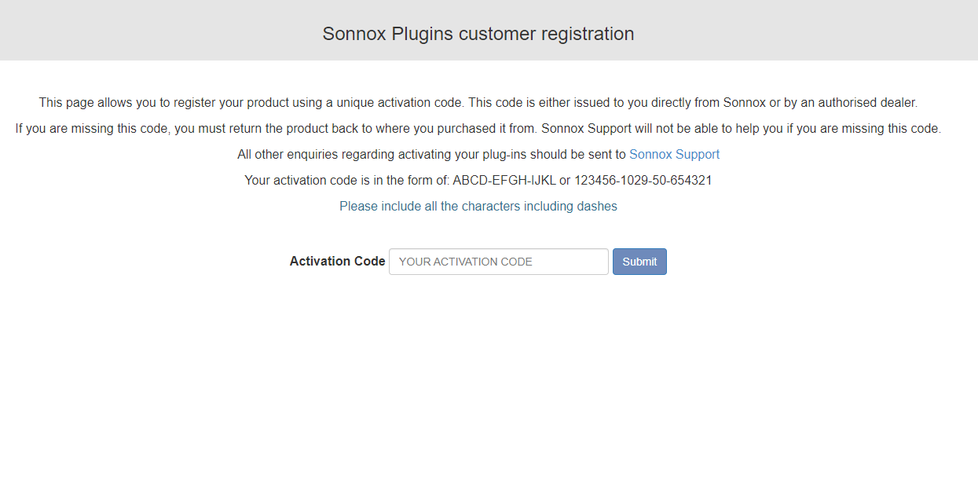Select the example code ABCD-EFGH-IJKL
This screenshot has height=491, width=978.
pyautogui.click(x=504, y=181)
